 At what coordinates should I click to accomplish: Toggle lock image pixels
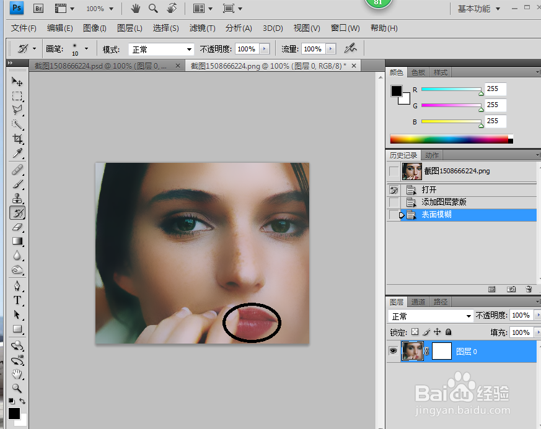tap(426, 332)
